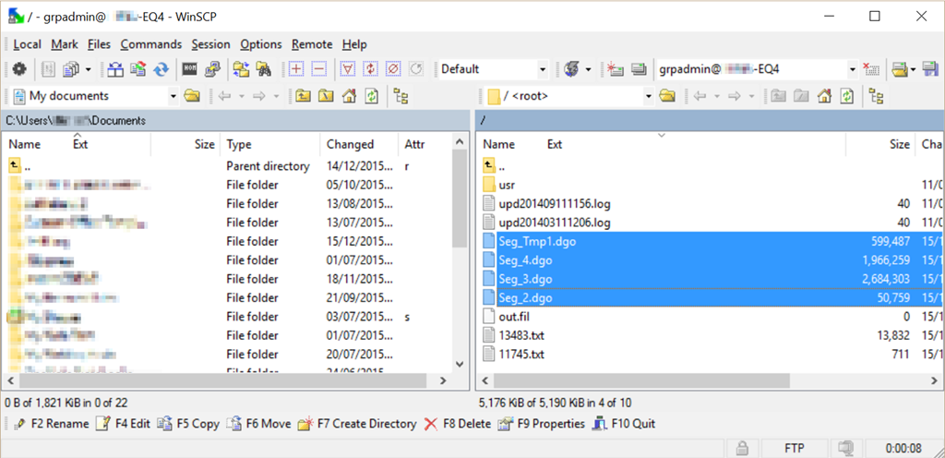Open the Remote menu

click(312, 44)
